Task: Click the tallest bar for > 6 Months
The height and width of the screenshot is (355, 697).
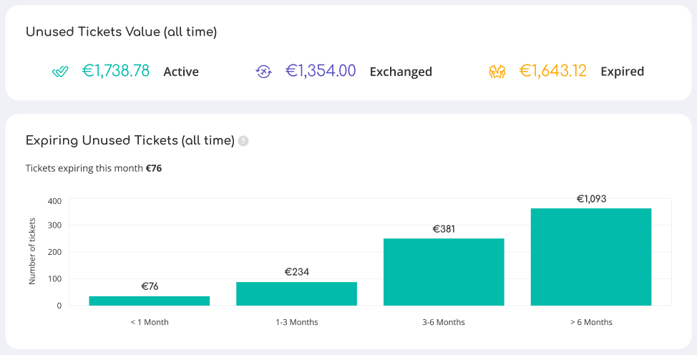Action: (591, 257)
